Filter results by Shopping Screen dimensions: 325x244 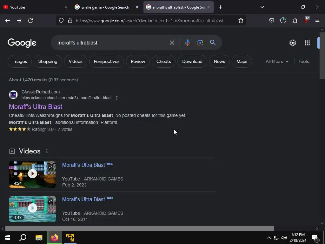[48, 61]
